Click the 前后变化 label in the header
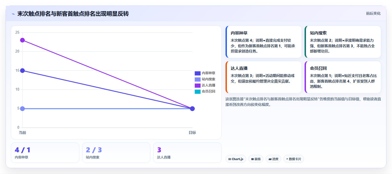Screen dimensions: 392x174 click(373, 13)
